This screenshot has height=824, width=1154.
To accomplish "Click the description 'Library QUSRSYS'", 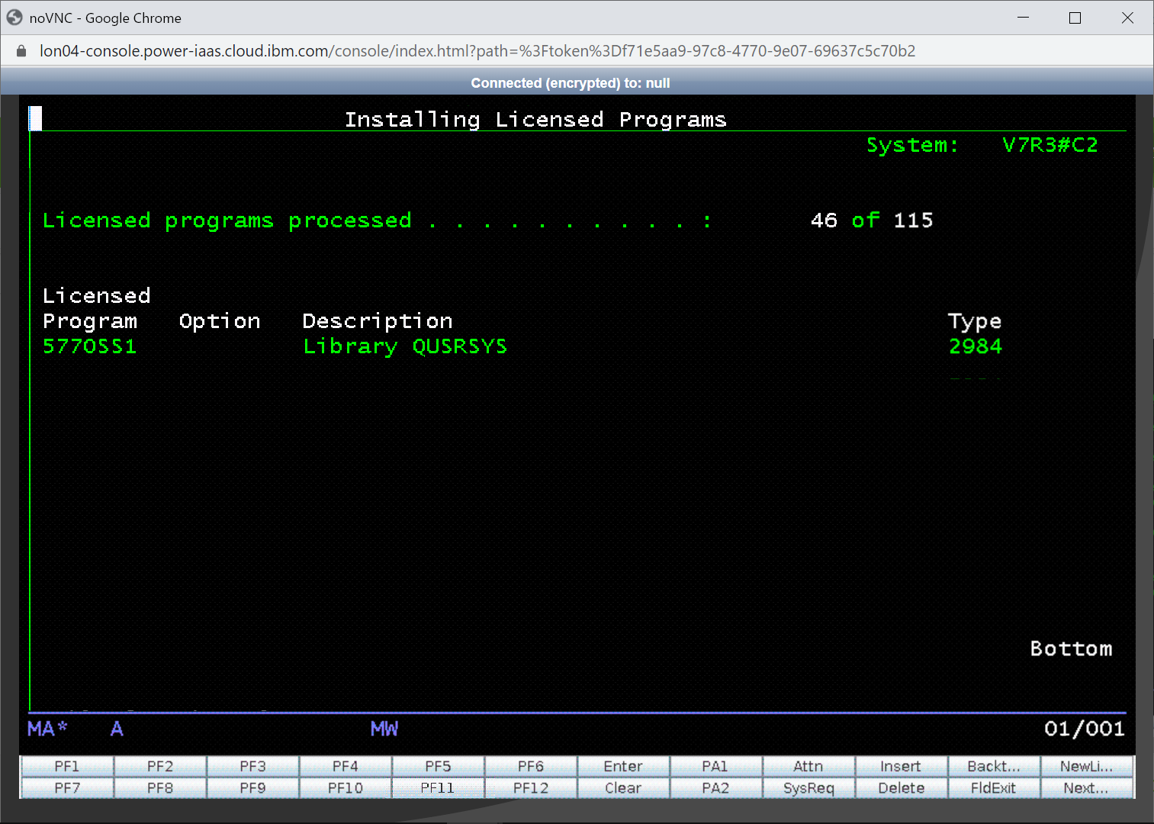I will pos(405,346).
